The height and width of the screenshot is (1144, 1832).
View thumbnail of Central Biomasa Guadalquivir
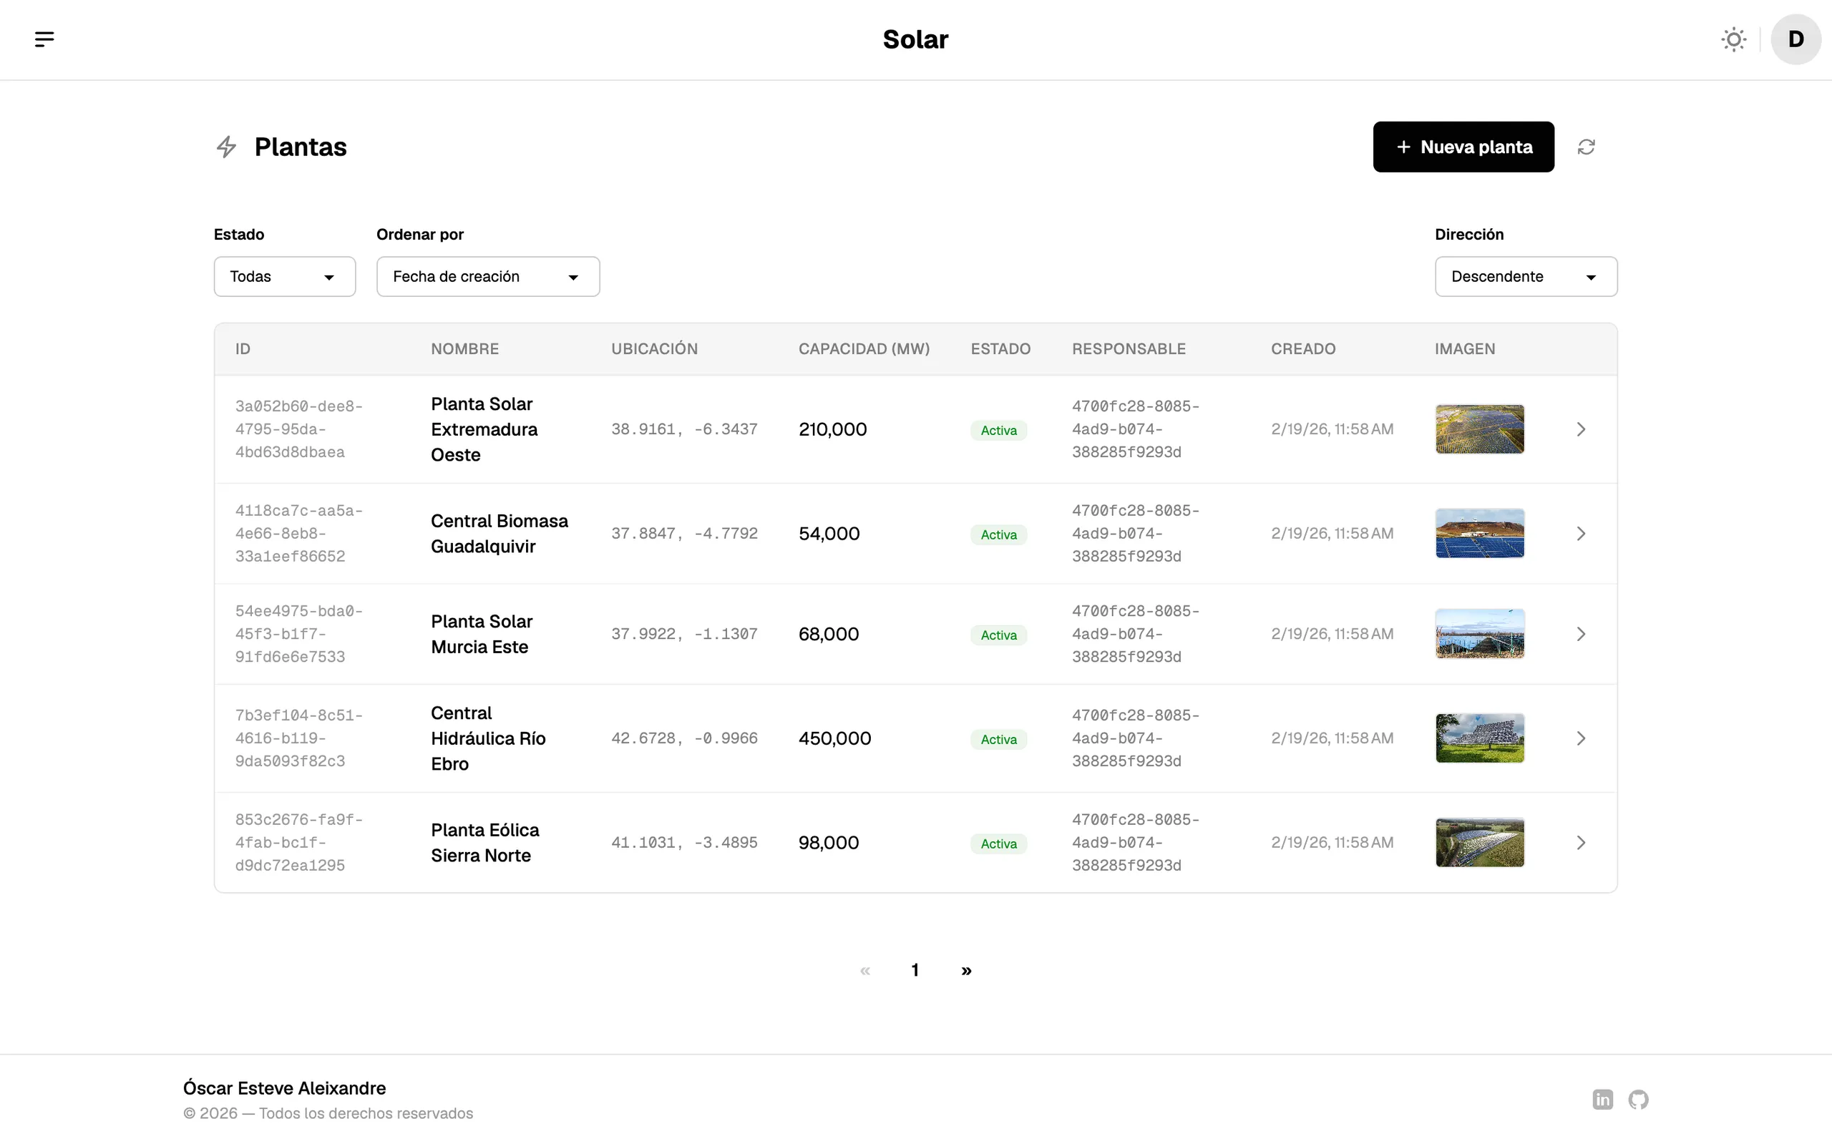1479,534
